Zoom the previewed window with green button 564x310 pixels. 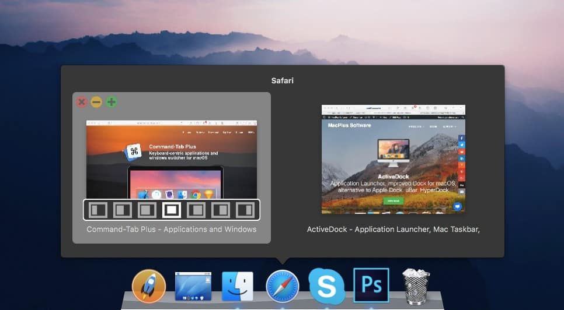111,103
